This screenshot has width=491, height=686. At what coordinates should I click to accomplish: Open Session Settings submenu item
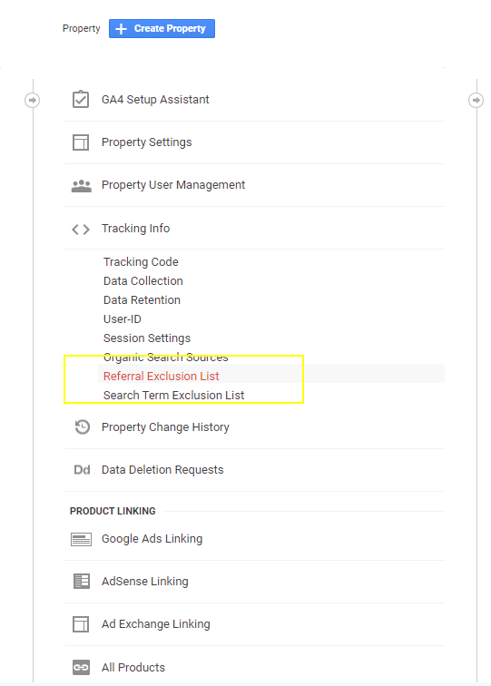(x=147, y=338)
